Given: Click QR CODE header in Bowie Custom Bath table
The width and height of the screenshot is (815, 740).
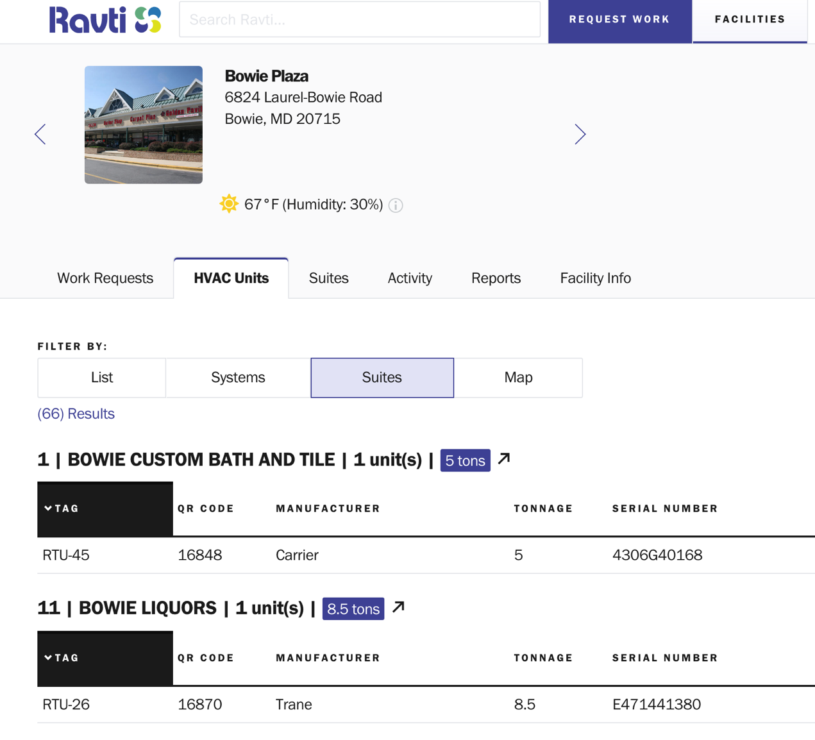Looking at the screenshot, I should [x=206, y=509].
